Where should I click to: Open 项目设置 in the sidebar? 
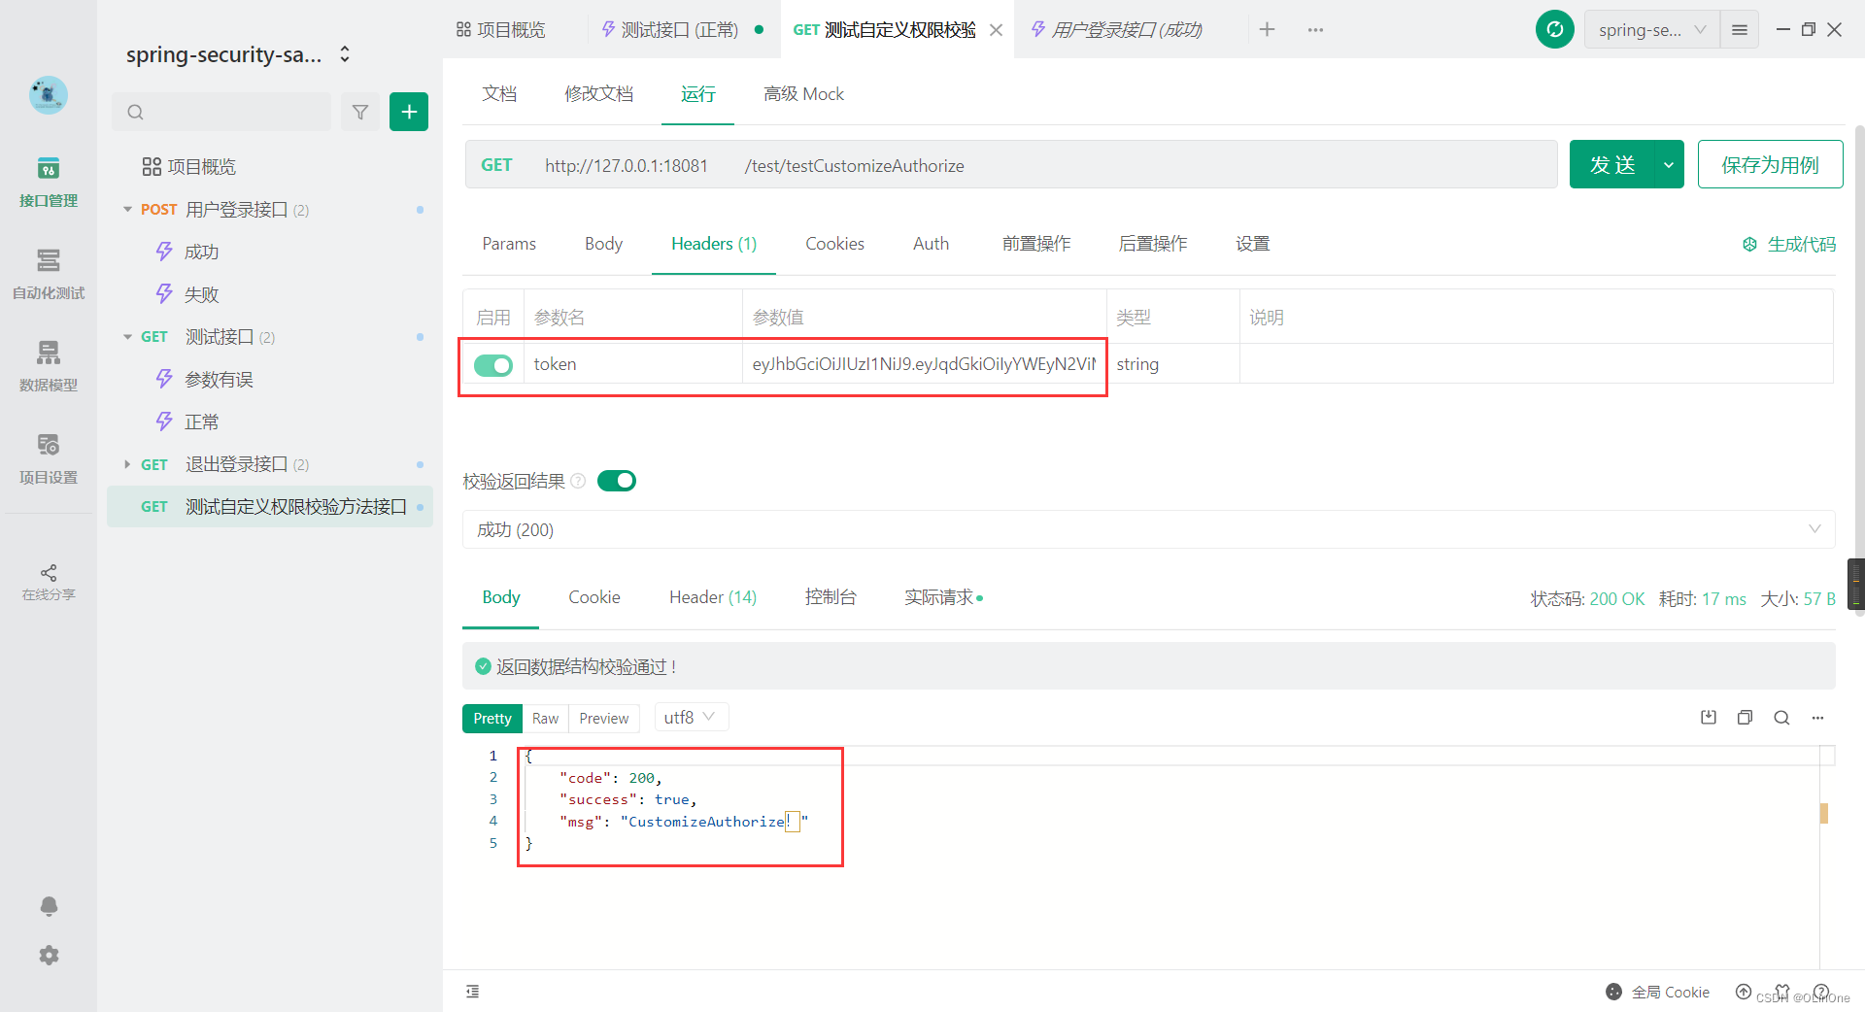click(x=49, y=457)
